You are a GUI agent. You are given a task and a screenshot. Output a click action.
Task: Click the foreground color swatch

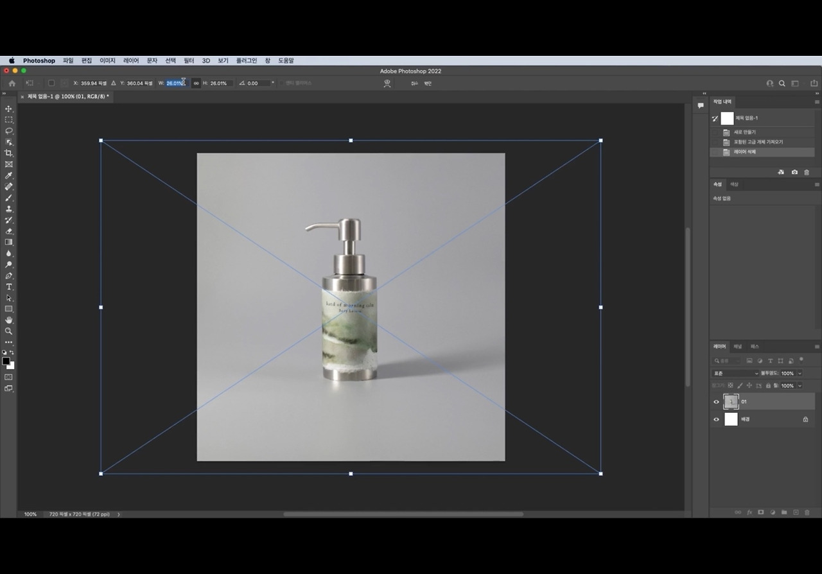tap(6, 361)
